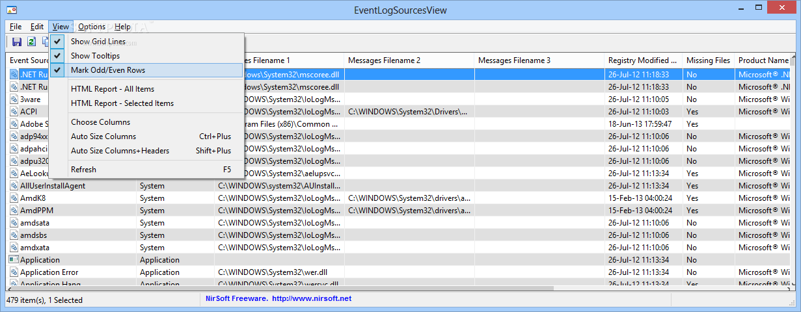801x312 pixels.
Task: Select the AllUserInstallAgent row icon
Action: pos(14,186)
